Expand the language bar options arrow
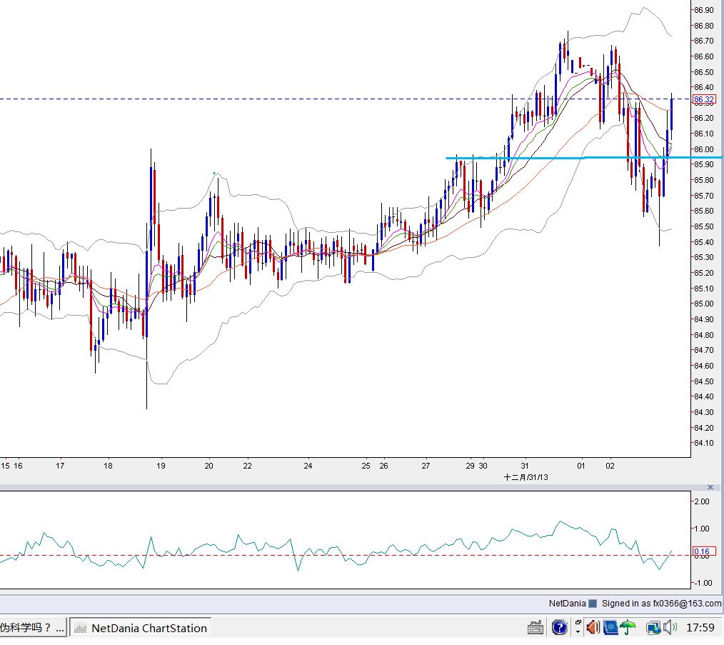724x645 pixels. pos(578,631)
